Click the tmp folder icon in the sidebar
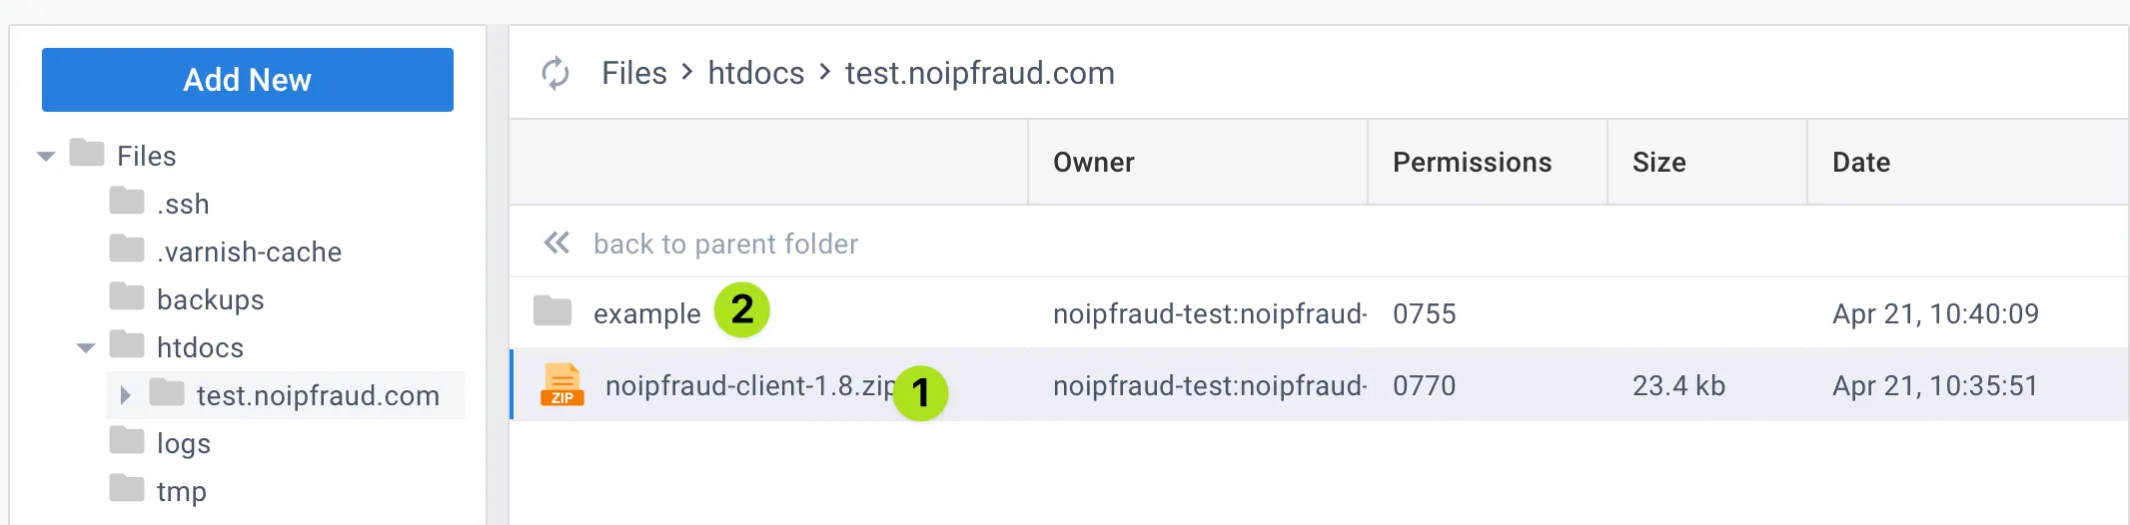Image resolution: width=2130 pixels, height=525 pixels. 127,488
